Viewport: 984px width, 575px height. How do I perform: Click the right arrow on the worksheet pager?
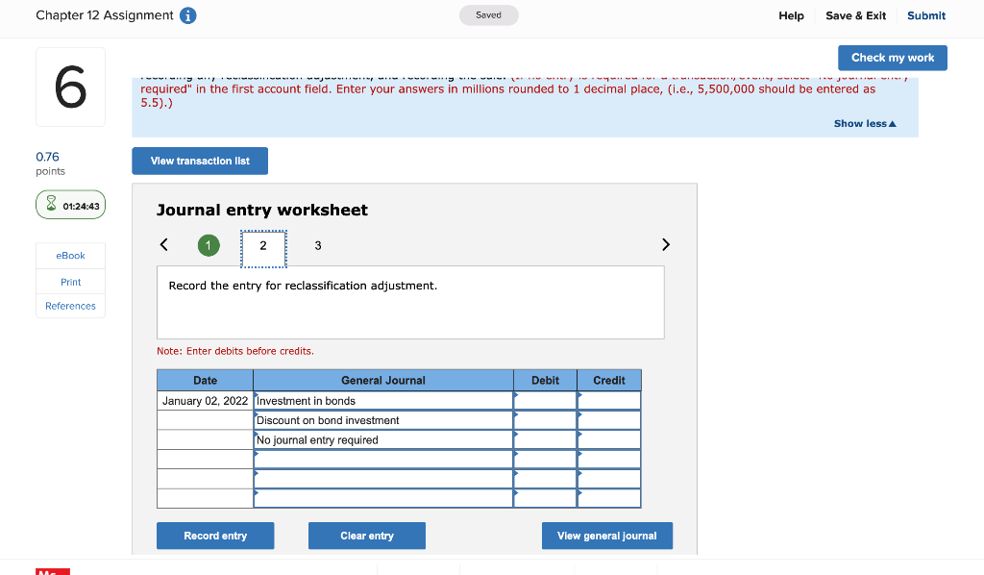point(666,245)
